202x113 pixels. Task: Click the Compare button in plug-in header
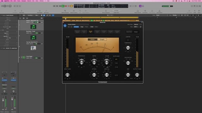click(x=76, y=27)
